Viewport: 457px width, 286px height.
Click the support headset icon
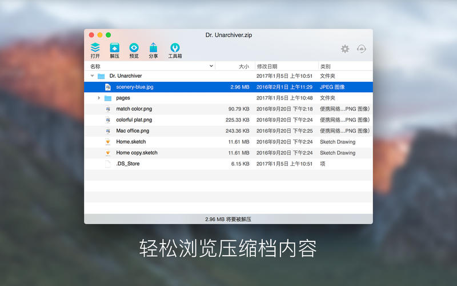361,49
